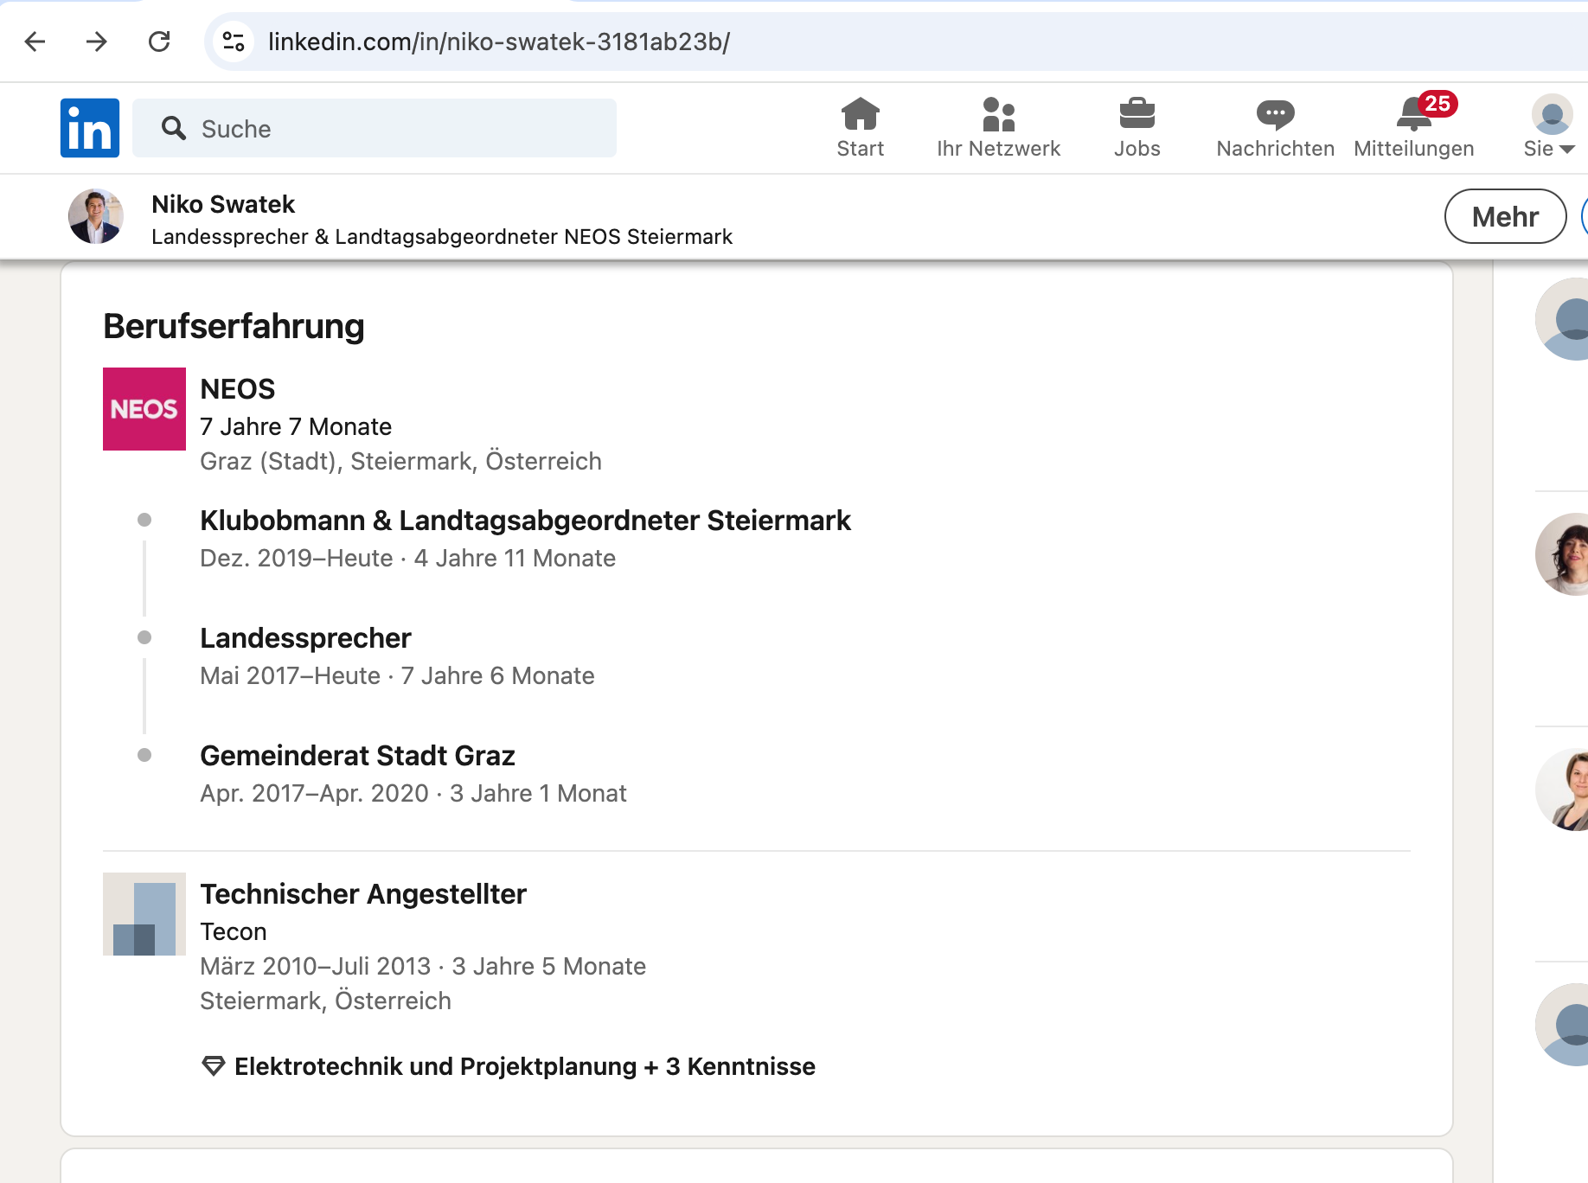Click the 7 Jahre 7 Monate duration text

(x=296, y=427)
